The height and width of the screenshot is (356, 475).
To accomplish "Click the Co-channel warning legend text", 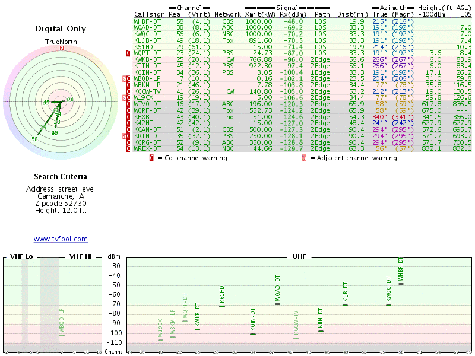I will tap(196, 158).
